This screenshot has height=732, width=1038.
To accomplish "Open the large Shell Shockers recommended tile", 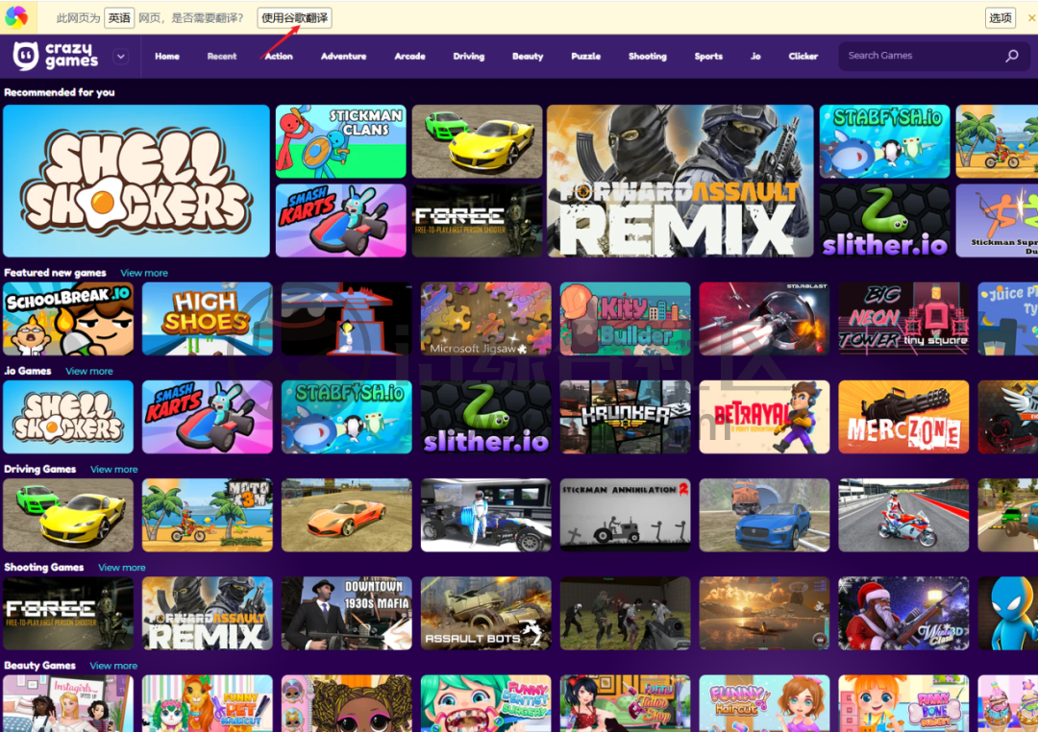I will [136, 181].
